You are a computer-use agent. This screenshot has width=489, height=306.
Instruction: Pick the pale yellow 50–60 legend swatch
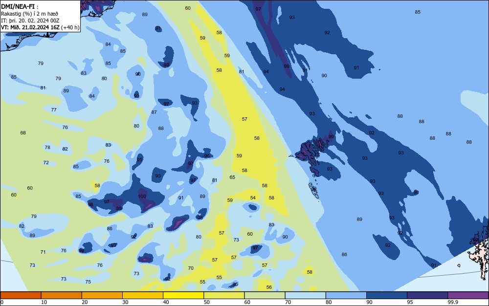click(224, 295)
